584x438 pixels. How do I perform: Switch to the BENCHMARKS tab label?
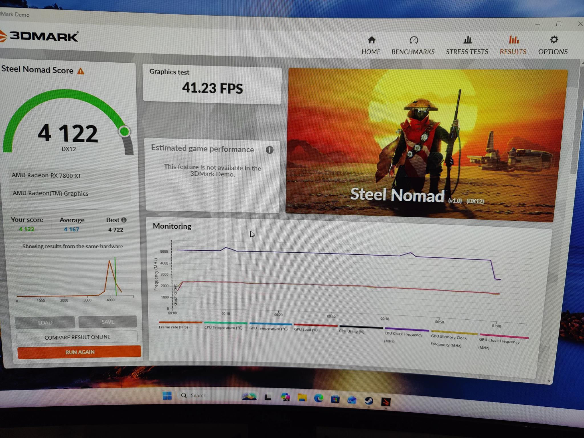pos(413,52)
